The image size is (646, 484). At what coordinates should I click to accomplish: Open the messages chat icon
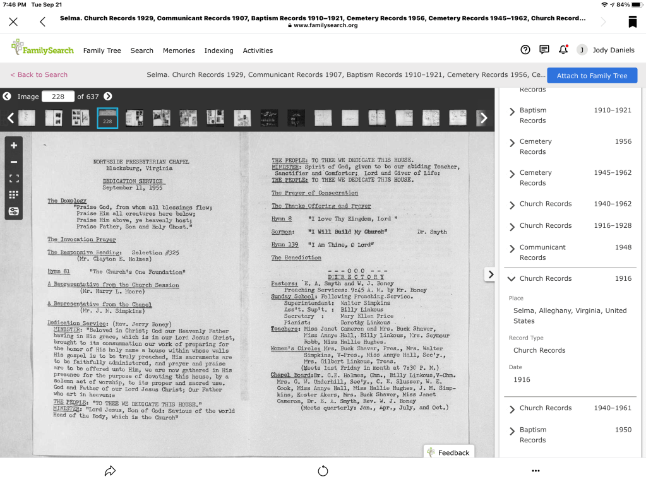pos(544,50)
